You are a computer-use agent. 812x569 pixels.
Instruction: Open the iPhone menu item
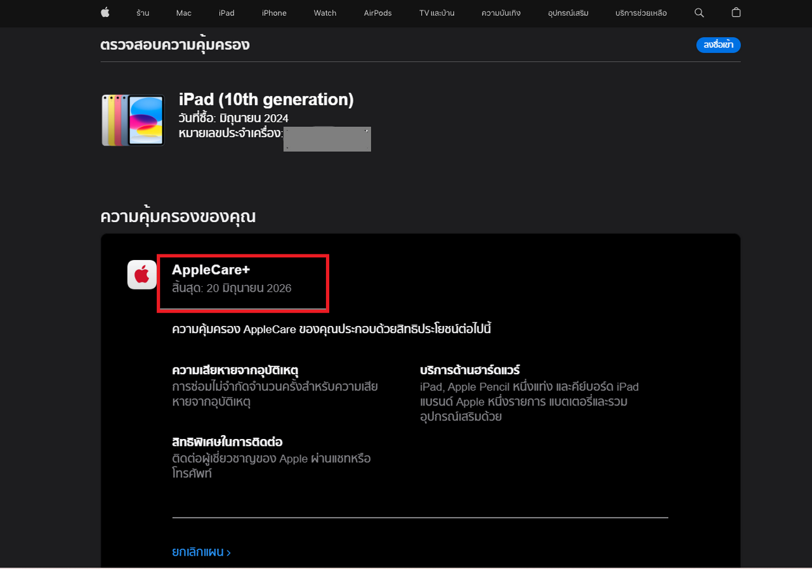(274, 13)
